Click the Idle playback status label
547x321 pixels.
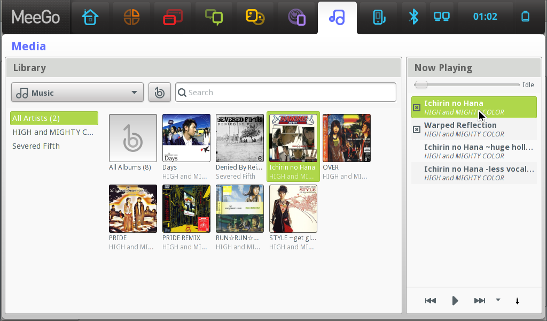coord(528,85)
